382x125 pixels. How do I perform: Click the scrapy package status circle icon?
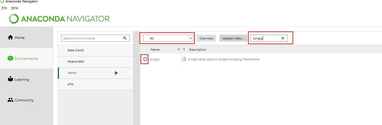tap(184, 59)
